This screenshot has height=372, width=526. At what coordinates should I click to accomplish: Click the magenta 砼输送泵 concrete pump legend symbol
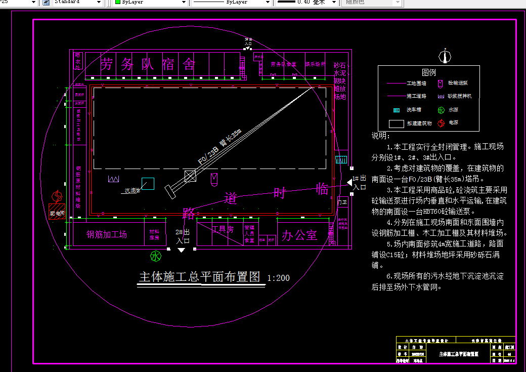point(440,84)
